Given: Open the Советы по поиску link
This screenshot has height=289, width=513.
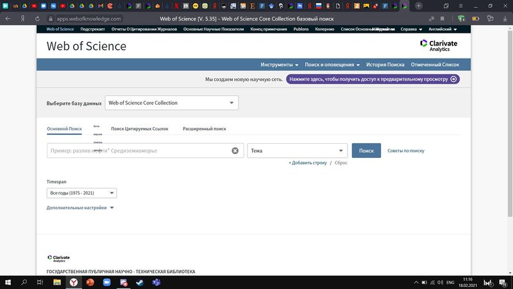Looking at the screenshot, I should [406, 151].
